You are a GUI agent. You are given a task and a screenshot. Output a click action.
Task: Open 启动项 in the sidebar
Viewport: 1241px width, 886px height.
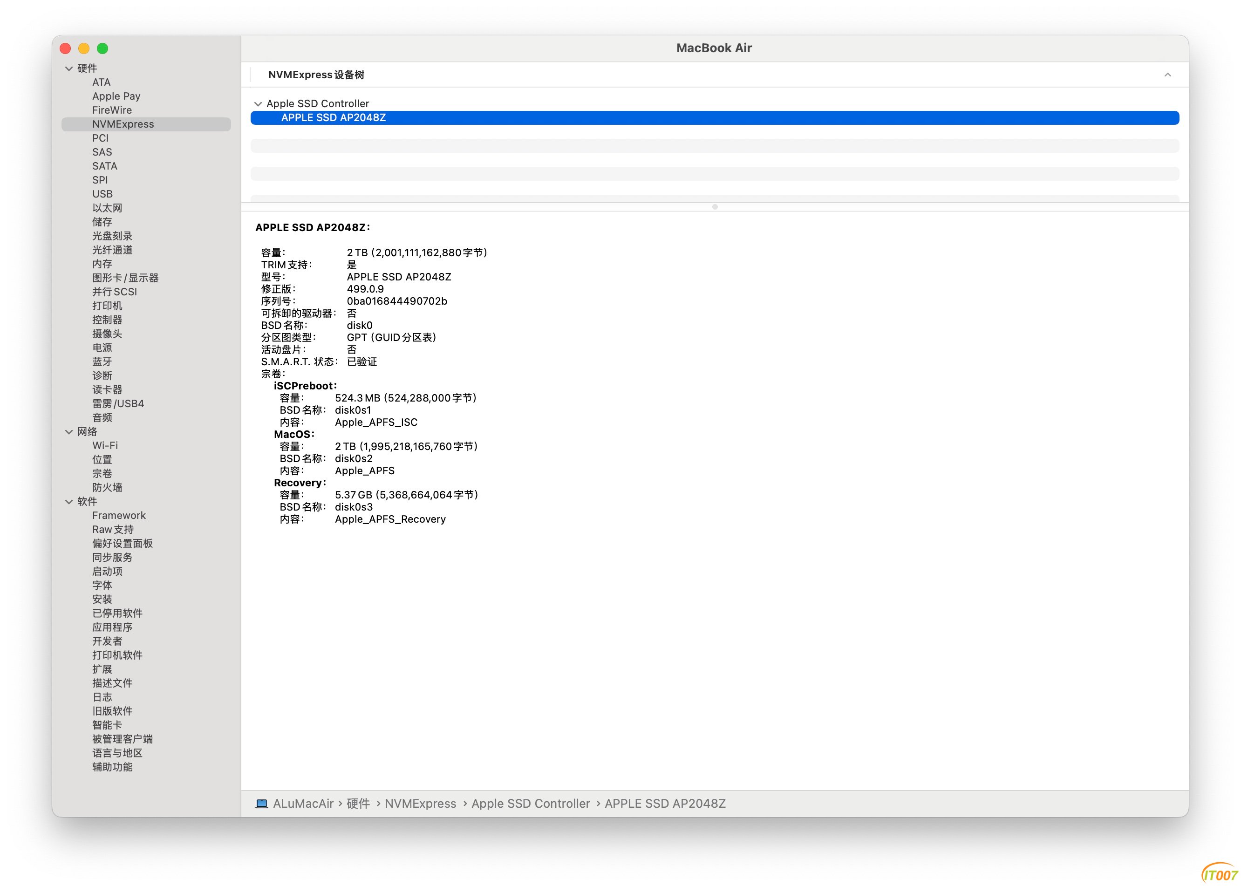click(107, 571)
